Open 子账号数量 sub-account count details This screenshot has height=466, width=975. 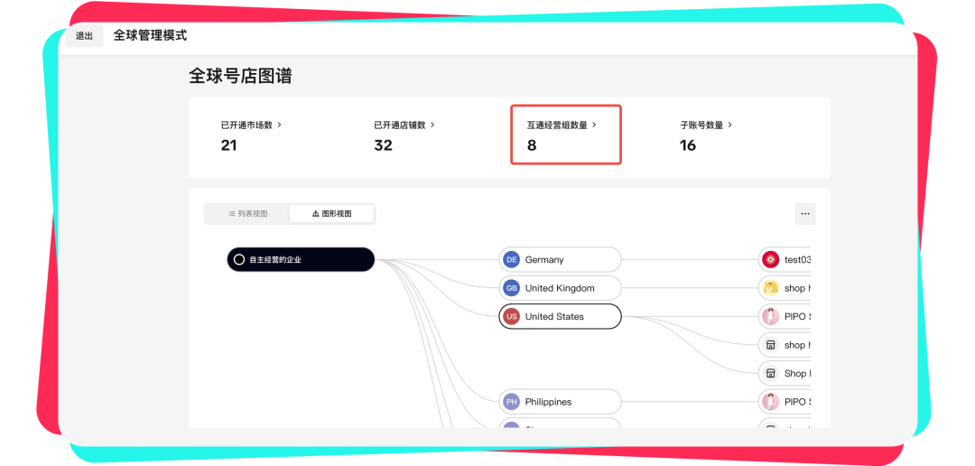pos(706,126)
